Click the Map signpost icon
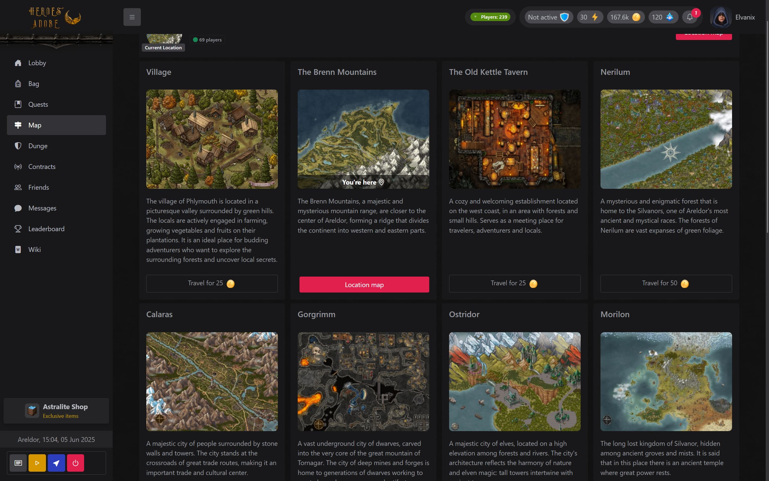 [18, 125]
